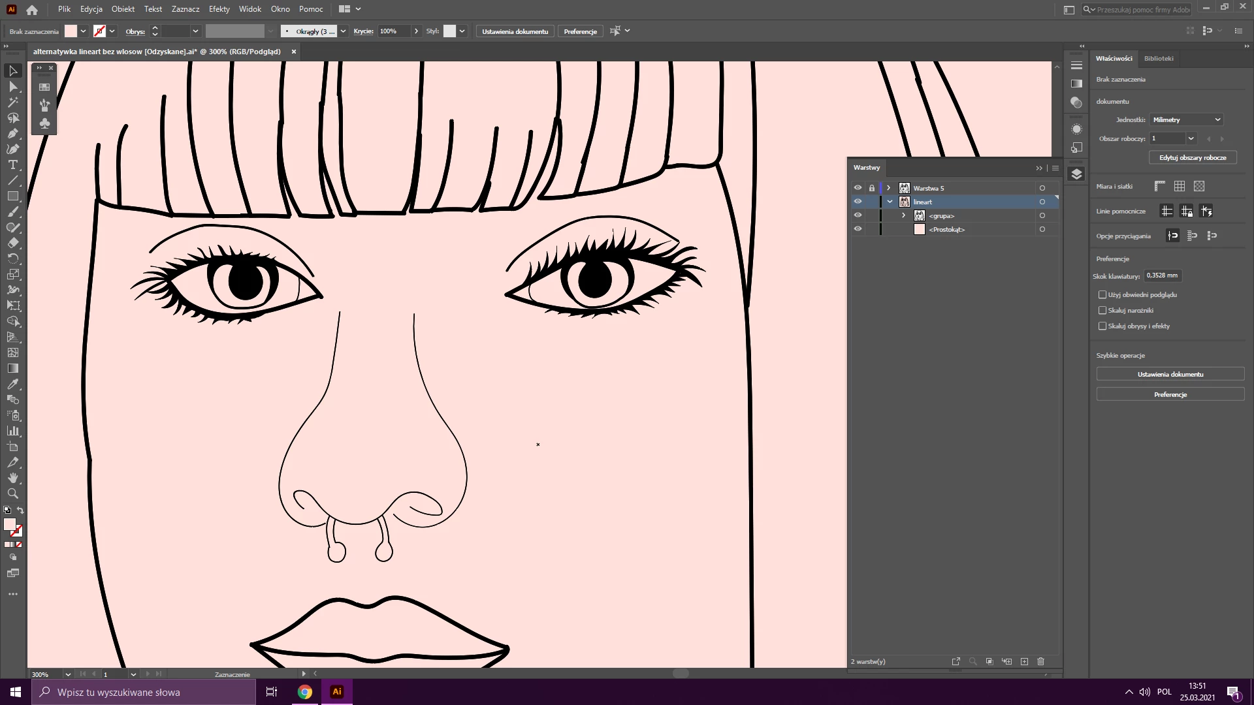Viewport: 1254px width, 705px height.
Task: Toggle visibility of Prostokąt sublayer
Action: coord(858,229)
